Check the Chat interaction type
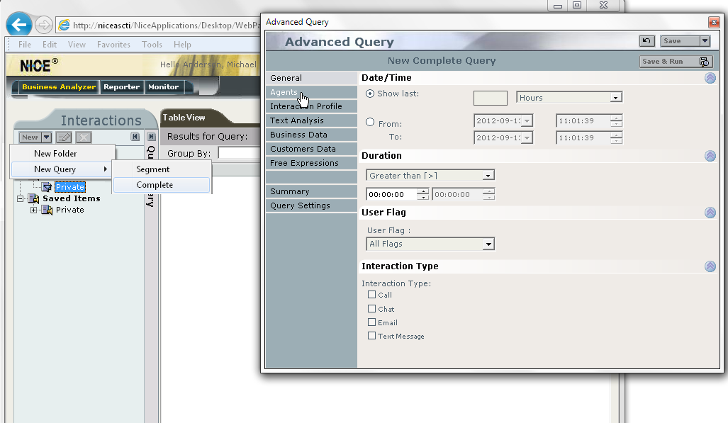The height and width of the screenshot is (423, 728). pos(371,309)
